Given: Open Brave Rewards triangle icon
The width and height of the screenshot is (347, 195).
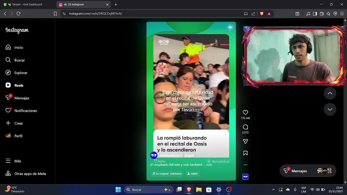Looking at the screenshot, I should coord(269,14).
